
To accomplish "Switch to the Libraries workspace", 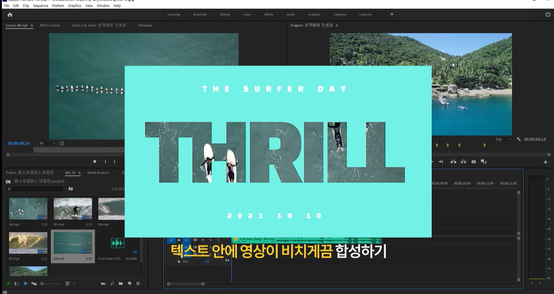I will tap(365, 14).
